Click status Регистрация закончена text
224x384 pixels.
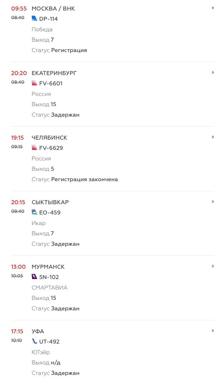(x=84, y=179)
